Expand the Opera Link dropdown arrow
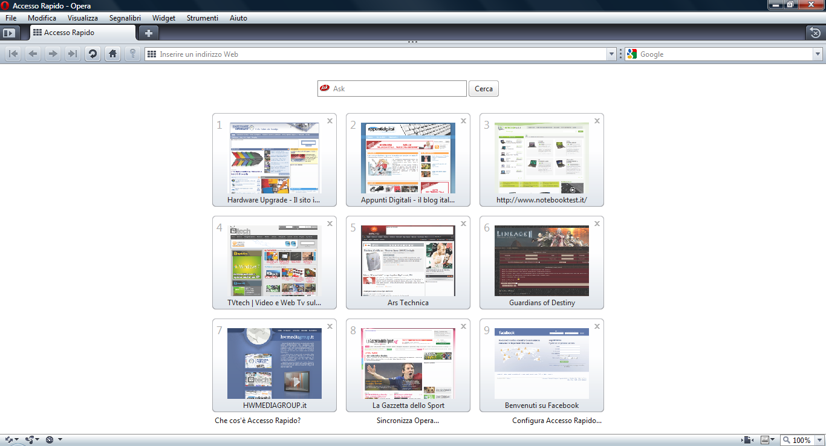This screenshot has width=826, height=446. [x=16, y=440]
